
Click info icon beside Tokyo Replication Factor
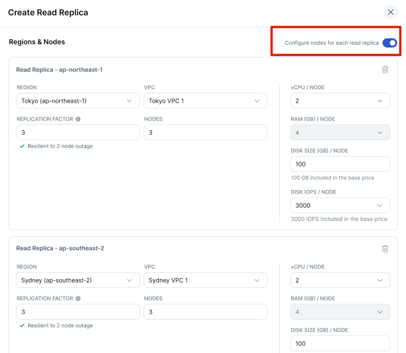pos(79,119)
